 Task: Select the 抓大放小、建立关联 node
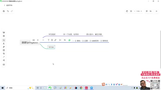94,34
